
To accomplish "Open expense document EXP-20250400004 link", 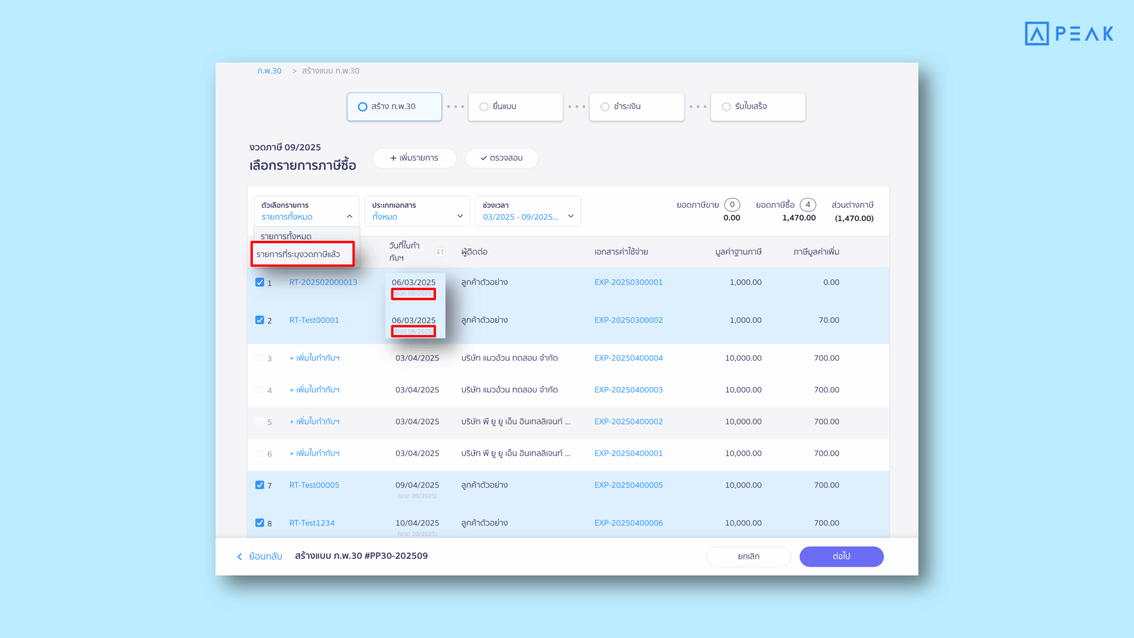I will [628, 358].
